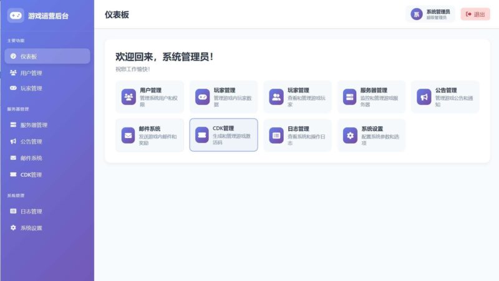The image size is (499, 281).
Task: Click the ticket icon on CDK管理 card
Action: click(203, 135)
